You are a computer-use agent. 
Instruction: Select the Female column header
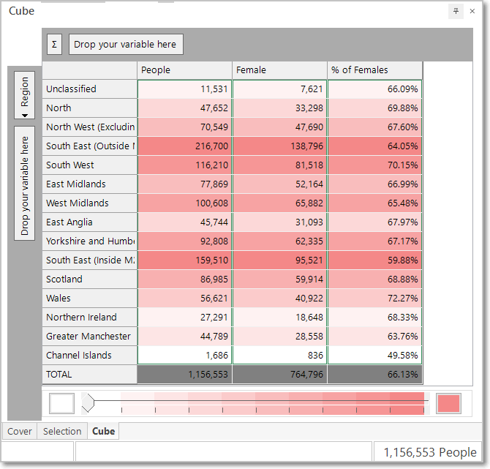click(x=279, y=70)
